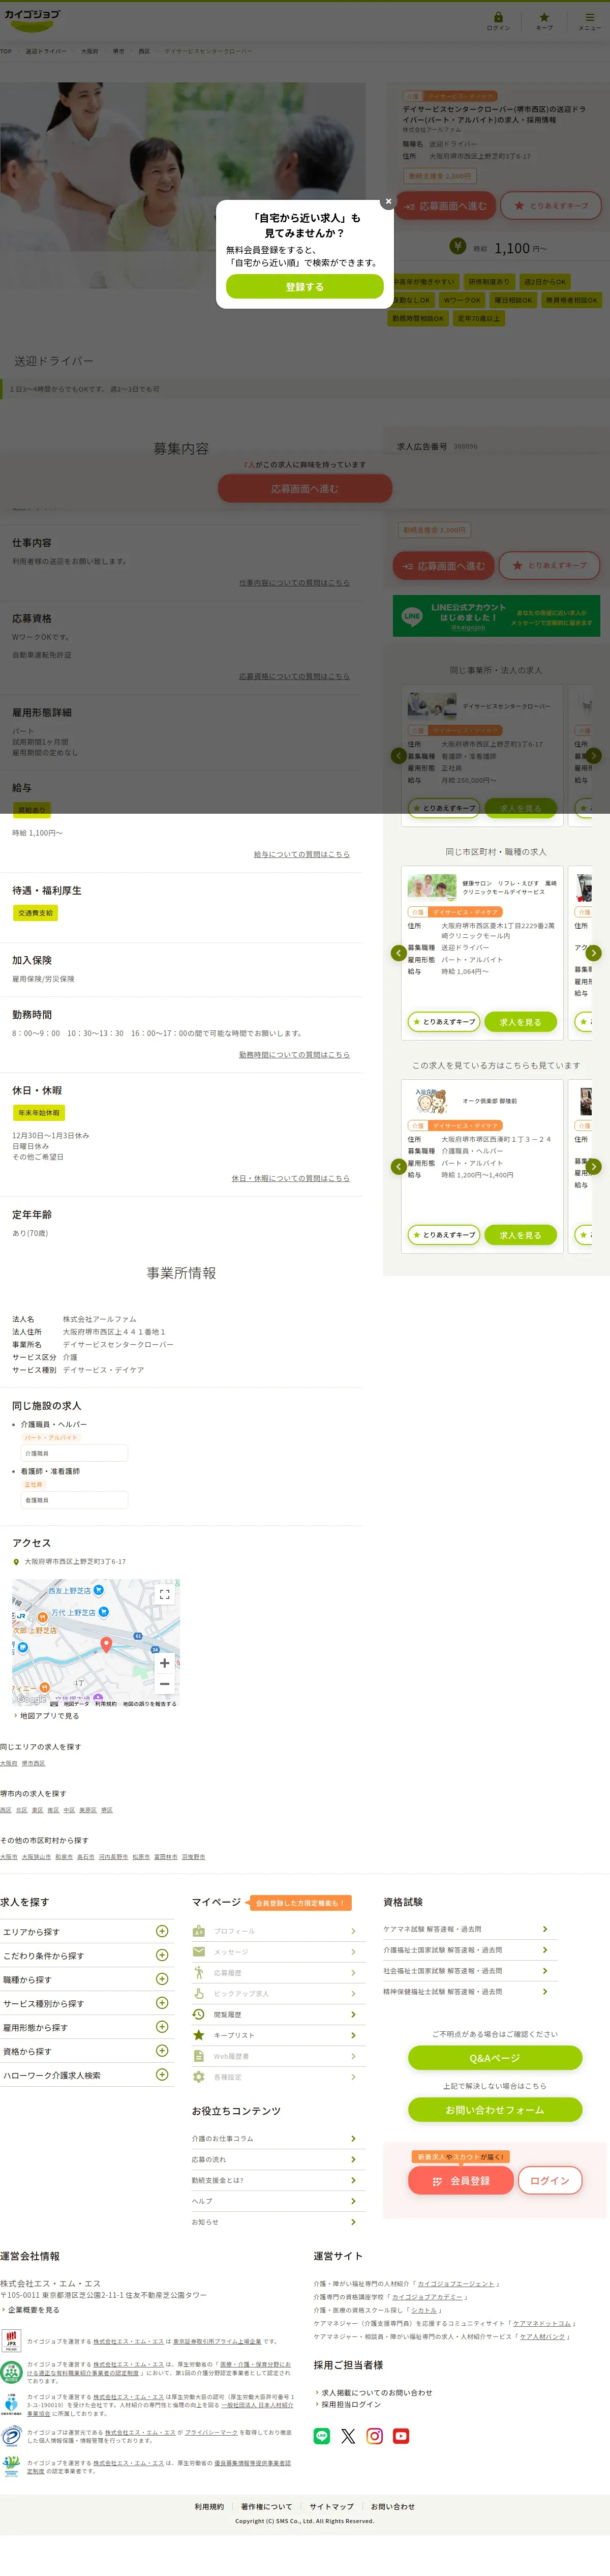Viewport: 610px width, 2576px height.
Task: Show the previous 同じ事業所・法人の求人 card
Action: [x=398, y=755]
